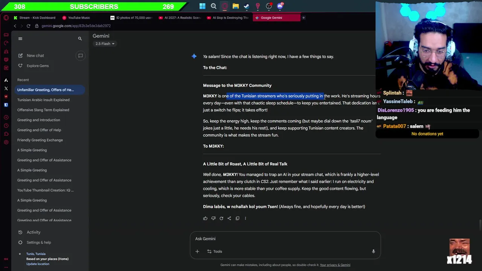Open the X (Twitter) sidebar icon
This screenshot has height=271, width=482.
(6, 88)
